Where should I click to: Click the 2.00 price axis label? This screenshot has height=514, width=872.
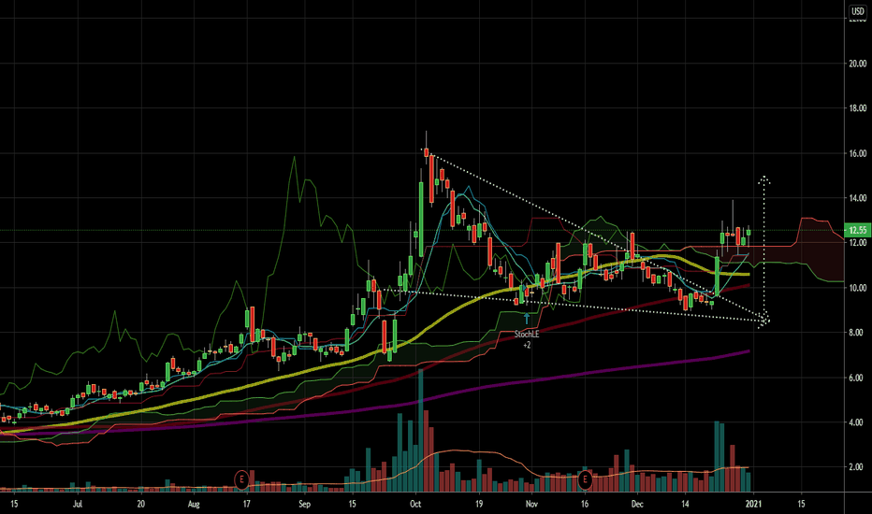858,467
